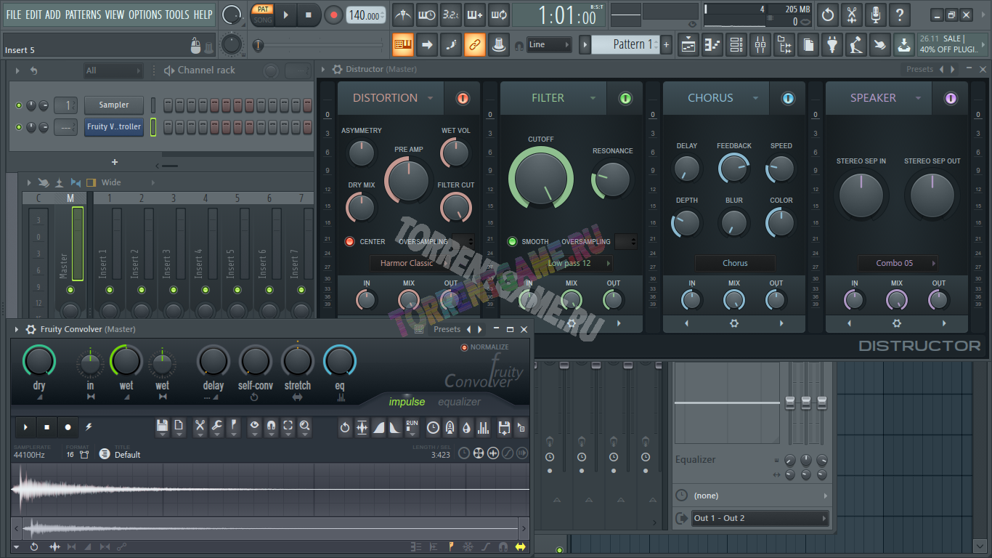Click the Presets button in Distructor window
The height and width of the screenshot is (558, 992).
(919, 69)
